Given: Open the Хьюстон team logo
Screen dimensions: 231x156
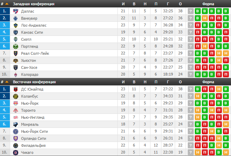Looking at the screenshot, I should click(x=15, y=60).
